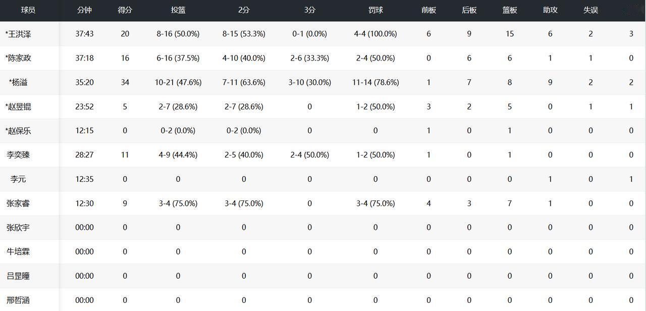Click the 投篮 column header
The width and height of the screenshot is (646, 311).
point(178,10)
